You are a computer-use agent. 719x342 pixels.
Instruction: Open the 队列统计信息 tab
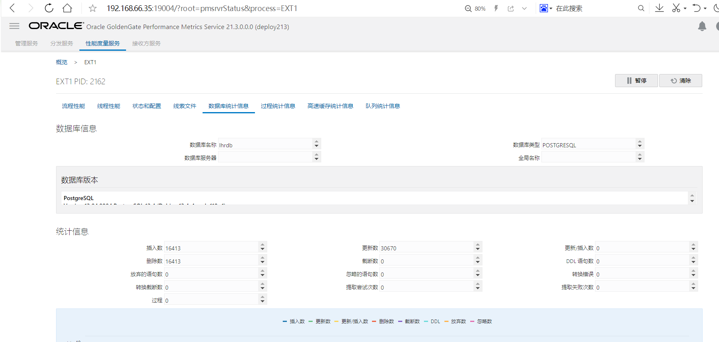pyautogui.click(x=383, y=106)
